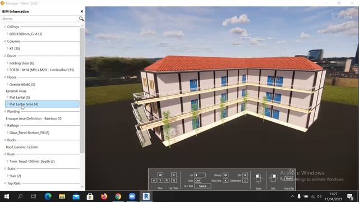Expand the Plat Lantai (5) item
The image size is (359, 202).
7,97
